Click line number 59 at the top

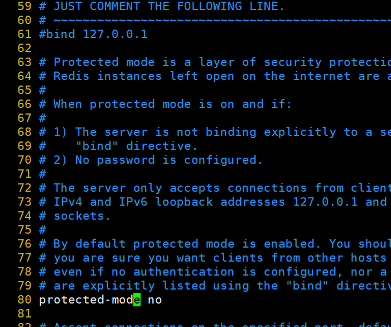(25, 6)
